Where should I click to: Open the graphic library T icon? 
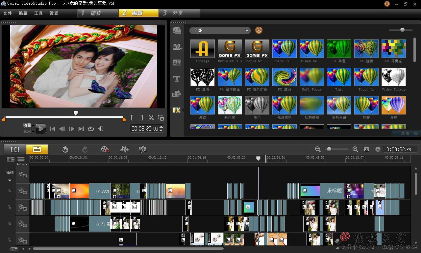pyautogui.click(x=177, y=78)
